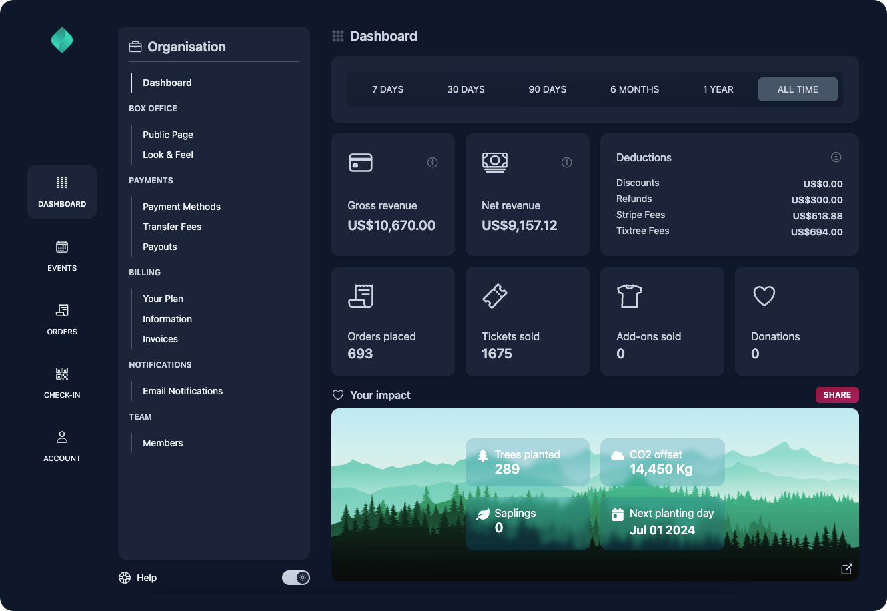Open impact page via external link icon
This screenshot has width=887, height=611.
point(846,569)
